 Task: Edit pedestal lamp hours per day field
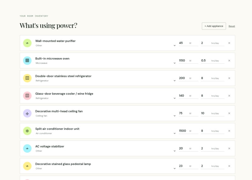point(212,166)
